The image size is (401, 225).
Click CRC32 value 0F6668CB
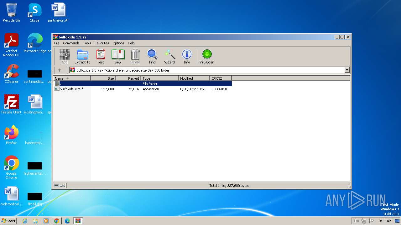coord(219,89)
